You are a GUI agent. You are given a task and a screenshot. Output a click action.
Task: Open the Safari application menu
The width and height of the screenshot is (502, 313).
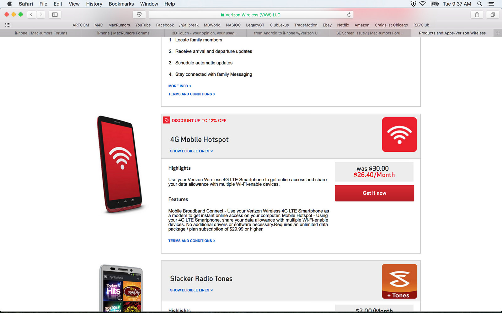click(26, 4)
